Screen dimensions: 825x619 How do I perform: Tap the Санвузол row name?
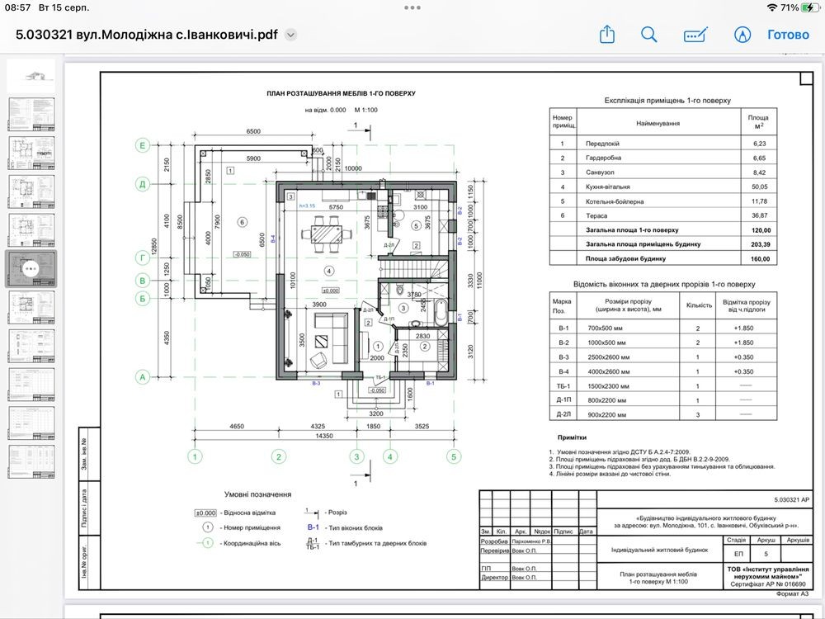point(599,172)
